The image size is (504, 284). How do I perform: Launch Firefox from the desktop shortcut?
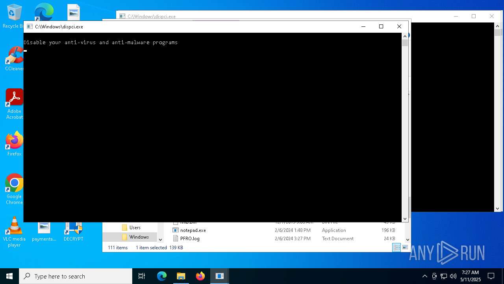[x=14, y=144]
